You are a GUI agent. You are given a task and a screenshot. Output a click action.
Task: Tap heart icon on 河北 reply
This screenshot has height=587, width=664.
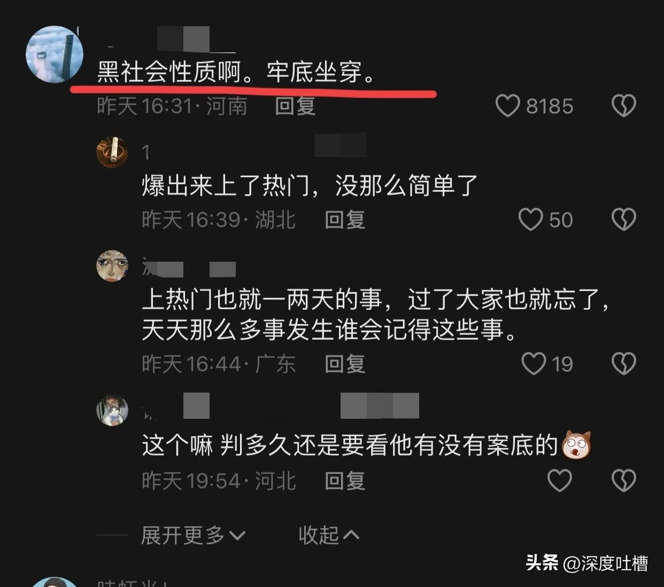coord(559,481)
